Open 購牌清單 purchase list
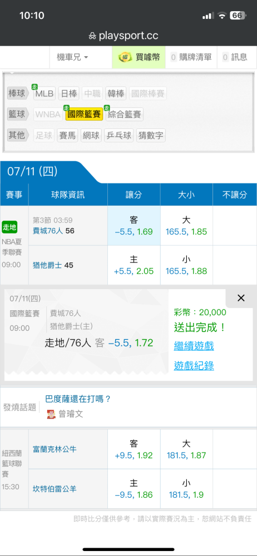The width and height of the screenshot is (257, 556). 191,57
